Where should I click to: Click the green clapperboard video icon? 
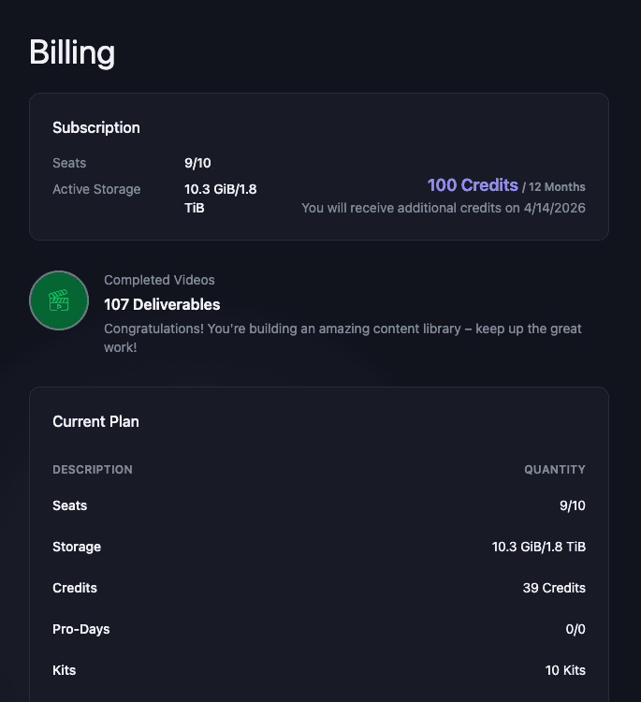pos(59,300)
